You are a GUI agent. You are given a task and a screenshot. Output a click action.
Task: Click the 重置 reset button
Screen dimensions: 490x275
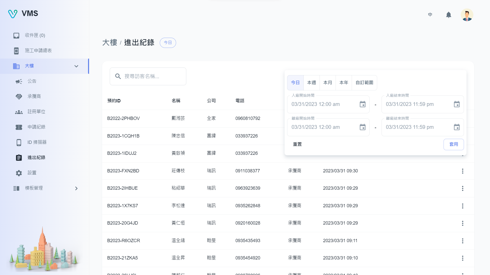(x=297, y=144)
